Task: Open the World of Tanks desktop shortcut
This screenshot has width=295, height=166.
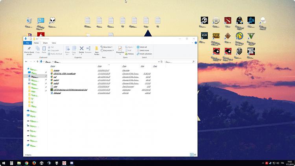Action: pos(239,51)
